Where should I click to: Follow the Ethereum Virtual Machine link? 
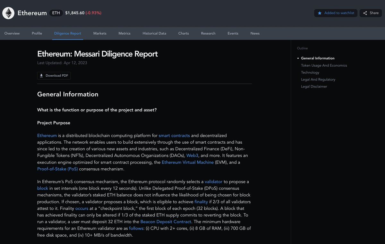188,162
